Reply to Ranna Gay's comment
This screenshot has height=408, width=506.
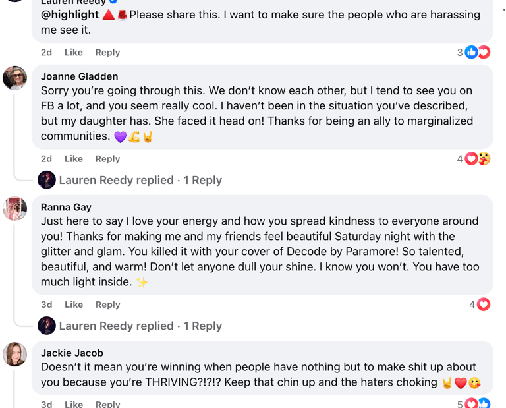tap(107, 305)
